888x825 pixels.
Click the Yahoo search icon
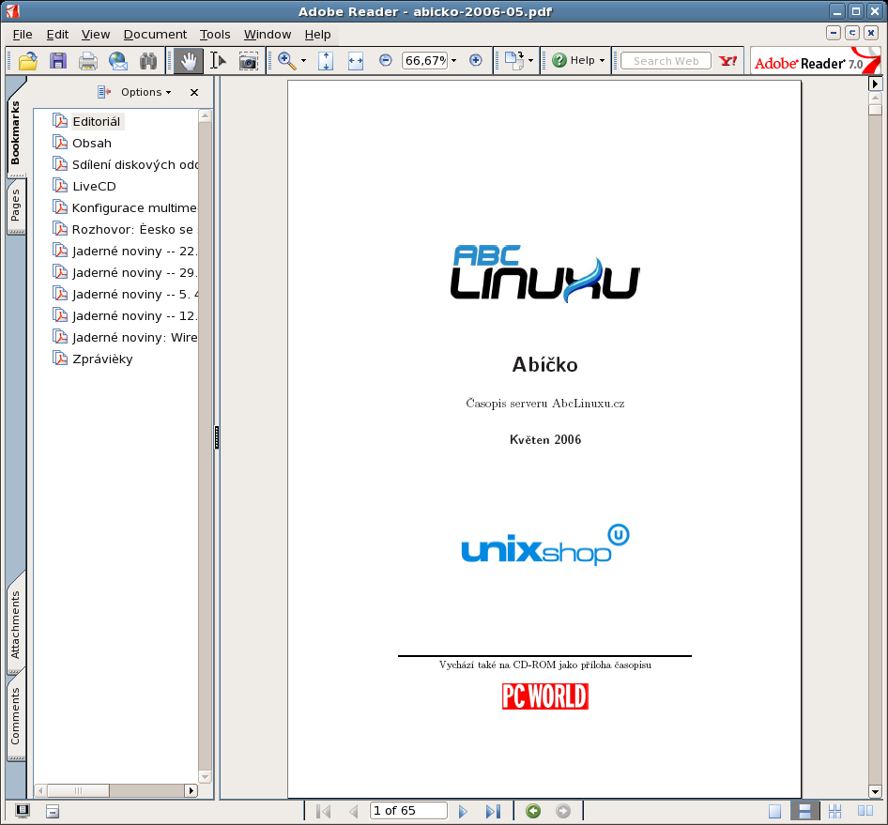(728, 61)
